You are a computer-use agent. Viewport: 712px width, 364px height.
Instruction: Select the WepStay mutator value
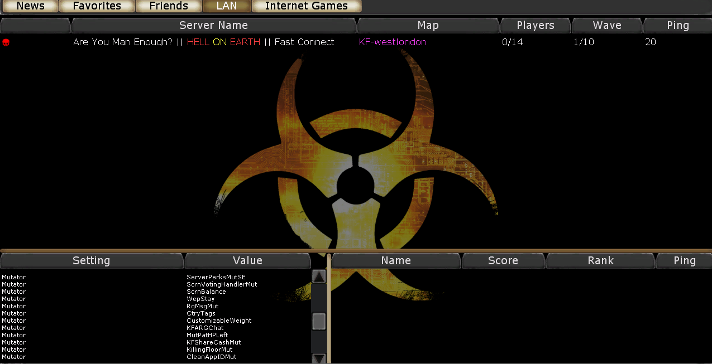coord(200,299)
